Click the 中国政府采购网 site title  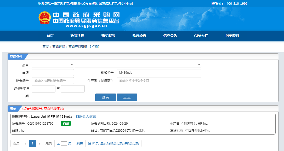click(86, 15)
